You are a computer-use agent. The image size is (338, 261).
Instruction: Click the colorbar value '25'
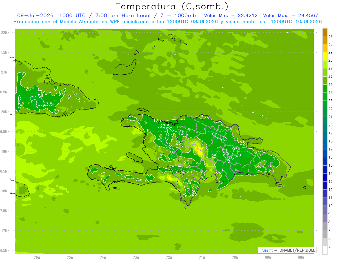[331, 84]
